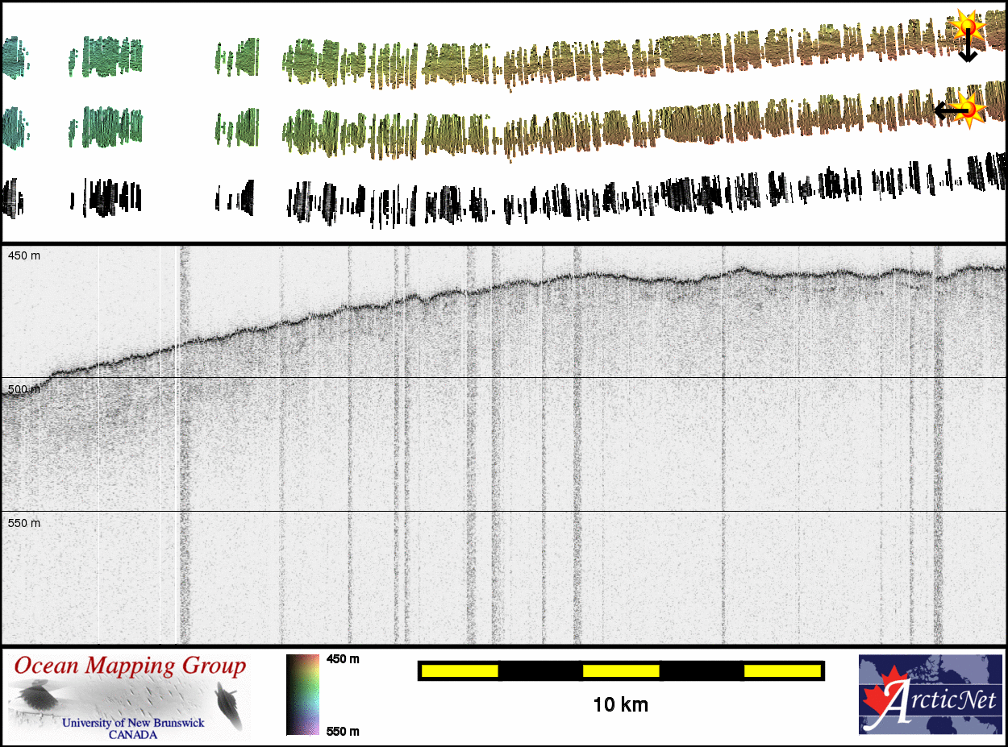
Task: Click the 10 km scale bar label
Action: point(620,704)
